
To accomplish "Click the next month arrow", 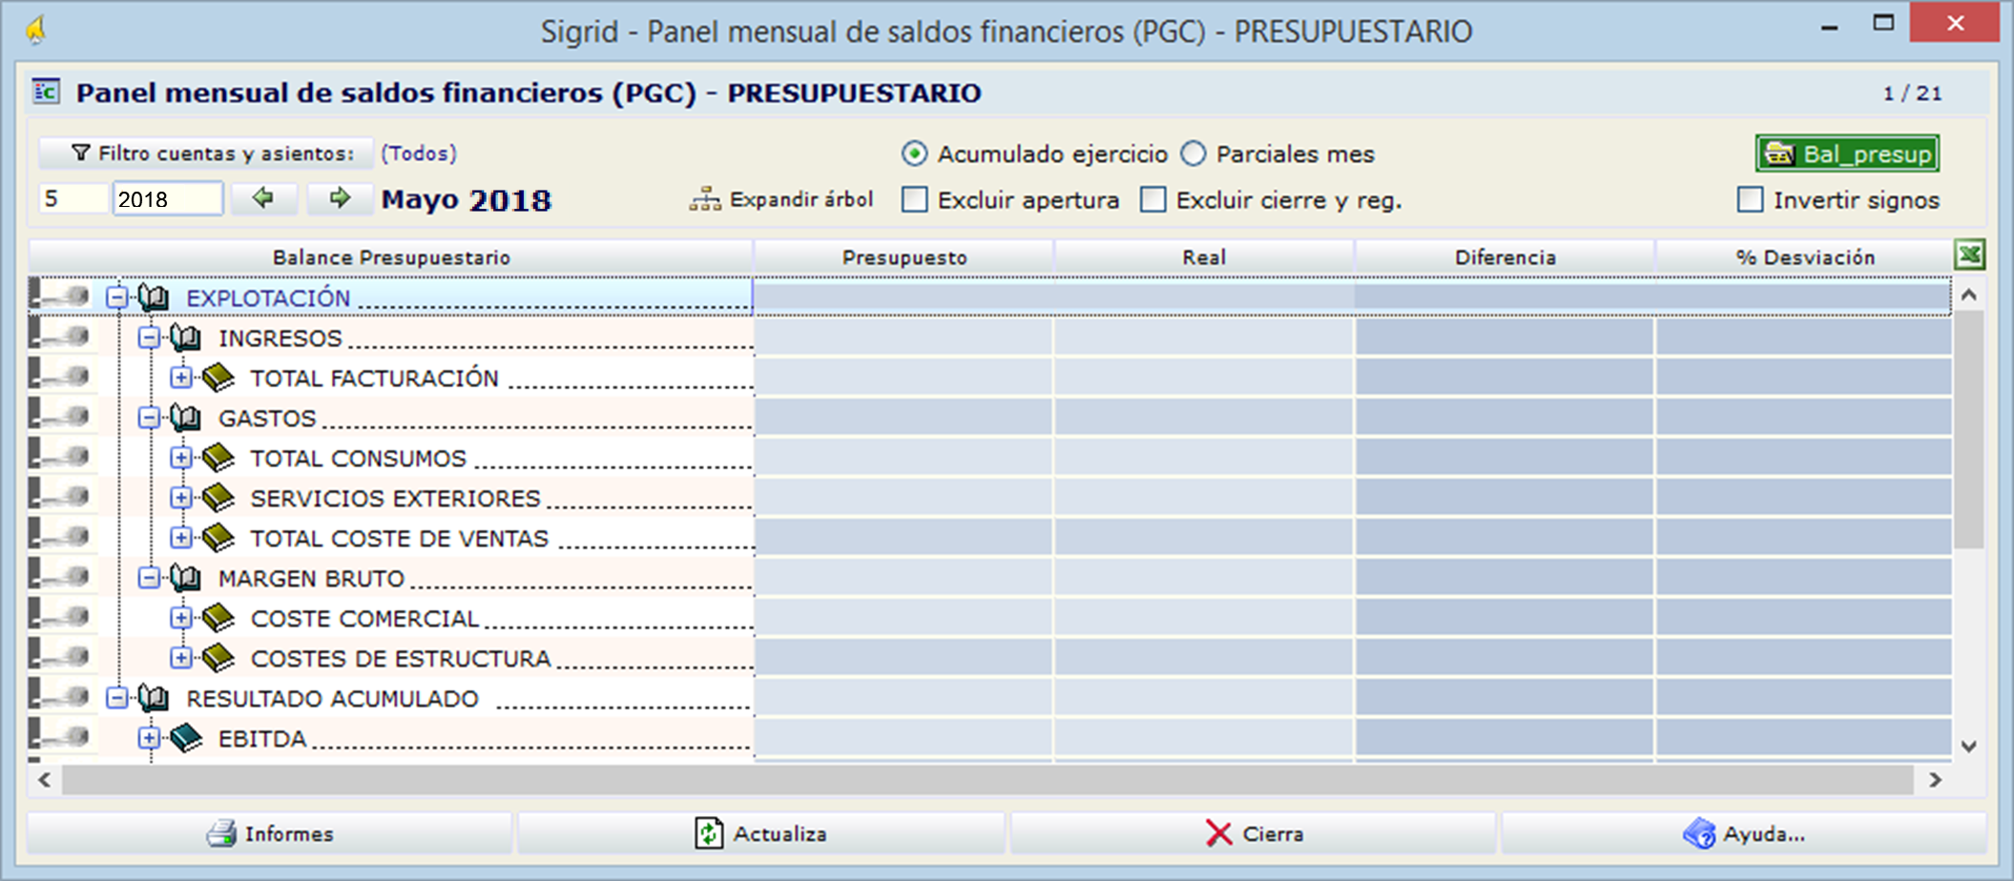I will click(340, 198).
